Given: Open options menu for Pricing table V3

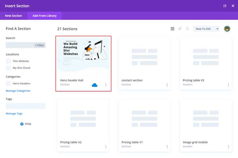Looking at the screenshot, I should (x=229, y=85).
